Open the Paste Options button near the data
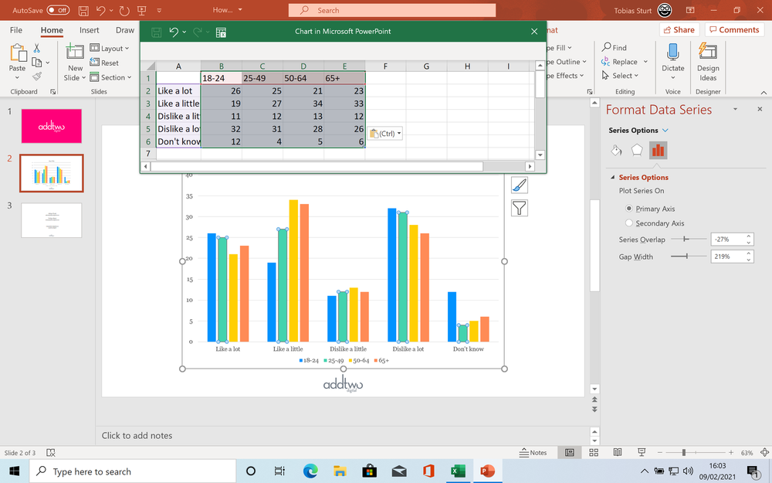This screenshot has width=772, height=483. [384, 133]
